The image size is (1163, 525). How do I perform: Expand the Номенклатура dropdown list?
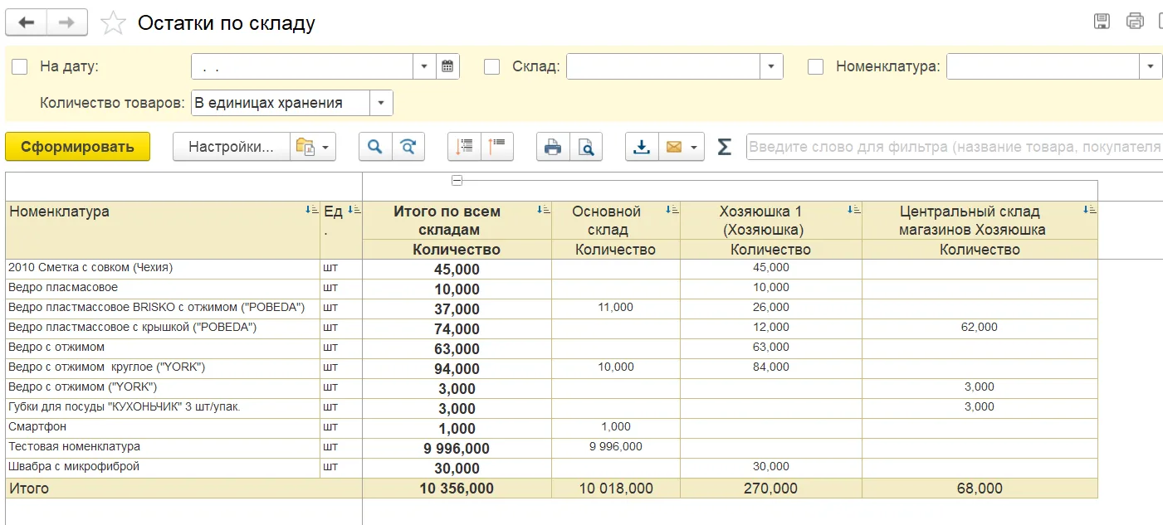click(1151, 66)
